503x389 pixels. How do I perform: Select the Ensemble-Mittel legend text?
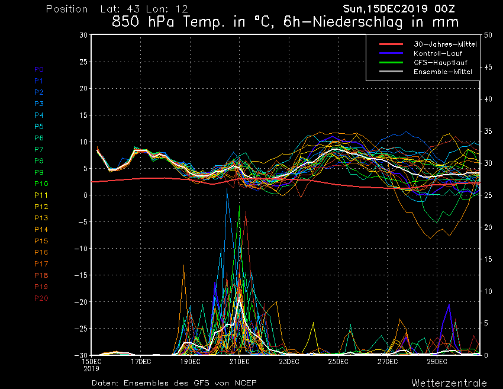(x=443, y=72)
